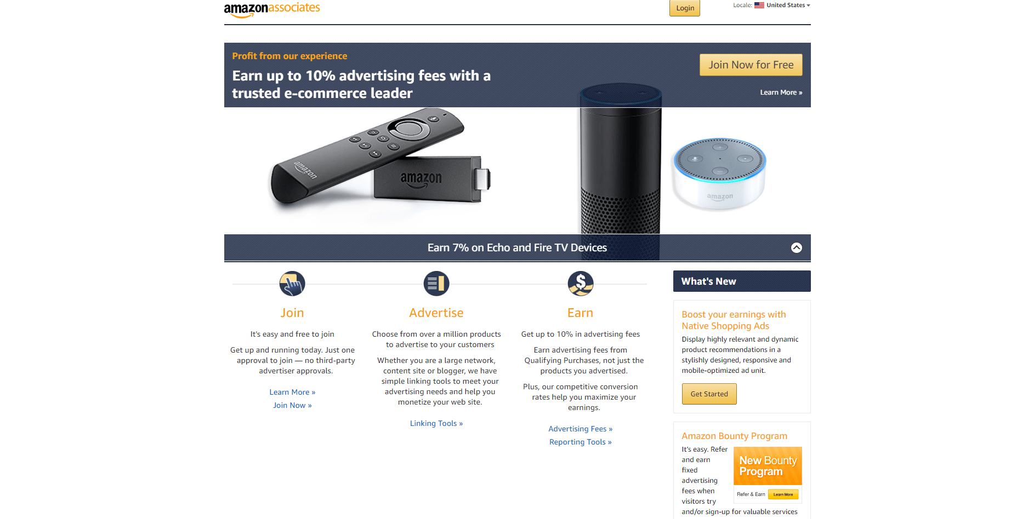Click the Echo Dot product image
This screenshot has width=1028, height=519.
click(719, 174)
